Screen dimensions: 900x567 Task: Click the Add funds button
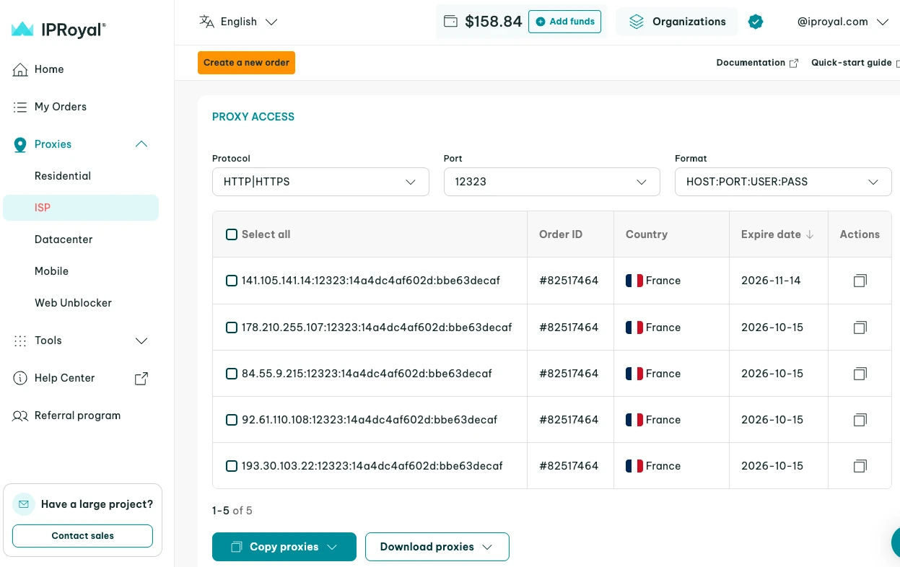point(564,22)
